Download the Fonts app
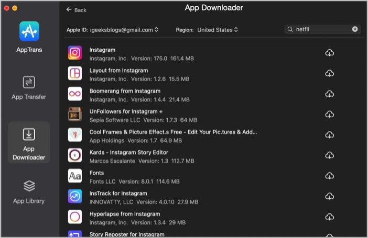Screen dimensions: 368x238 coord(330,176)
